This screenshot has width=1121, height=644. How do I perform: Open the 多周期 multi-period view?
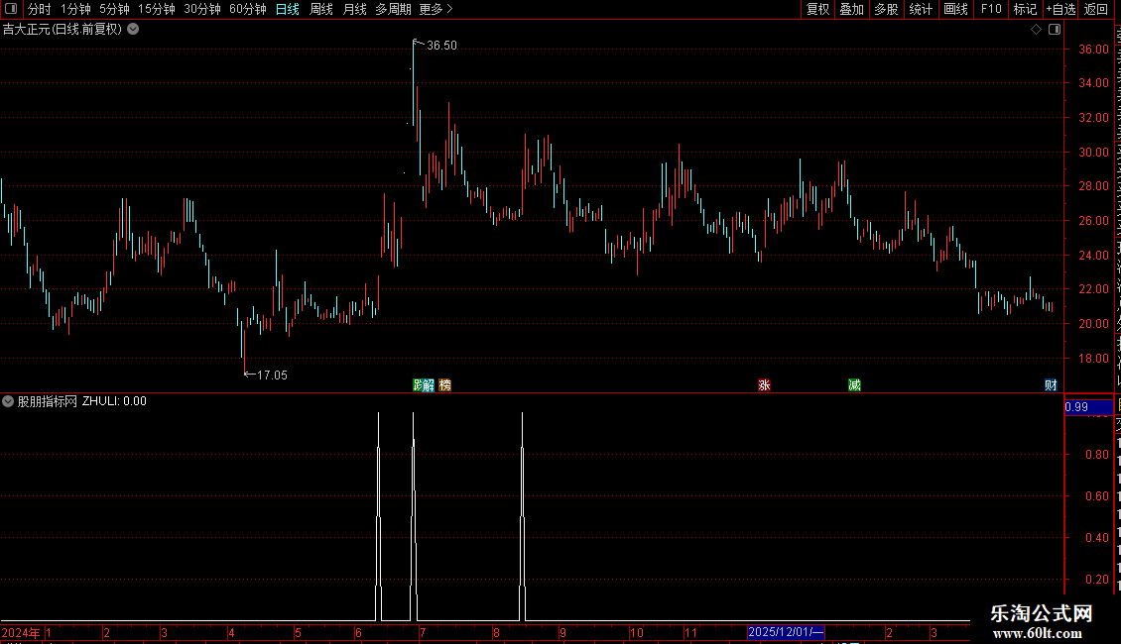tap(393, 9)
